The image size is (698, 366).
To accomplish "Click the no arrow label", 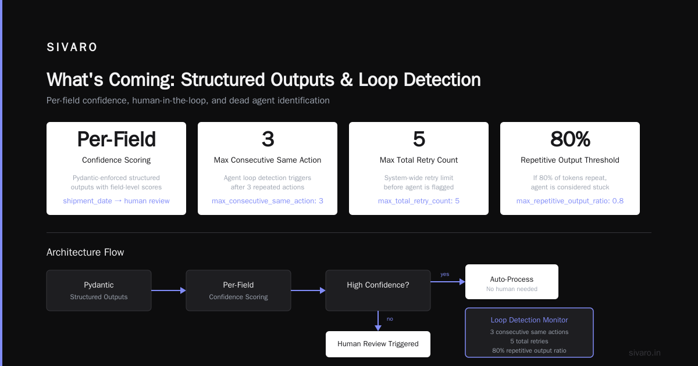I will pyautogui.click(x=390, y=318).
